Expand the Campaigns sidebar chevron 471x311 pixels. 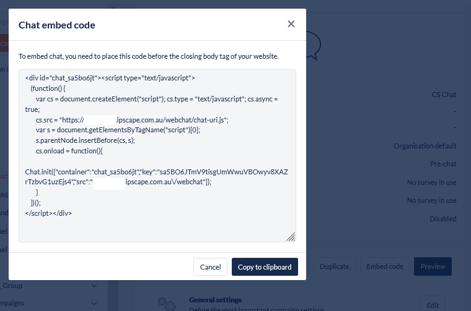pos(94,304)
